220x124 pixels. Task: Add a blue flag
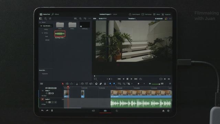[x=110, y=84]
